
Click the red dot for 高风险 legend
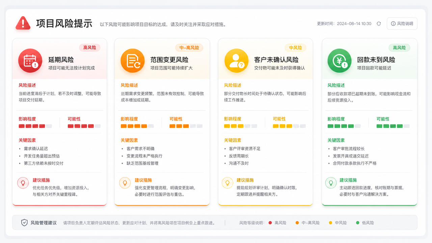pos(270,223)
